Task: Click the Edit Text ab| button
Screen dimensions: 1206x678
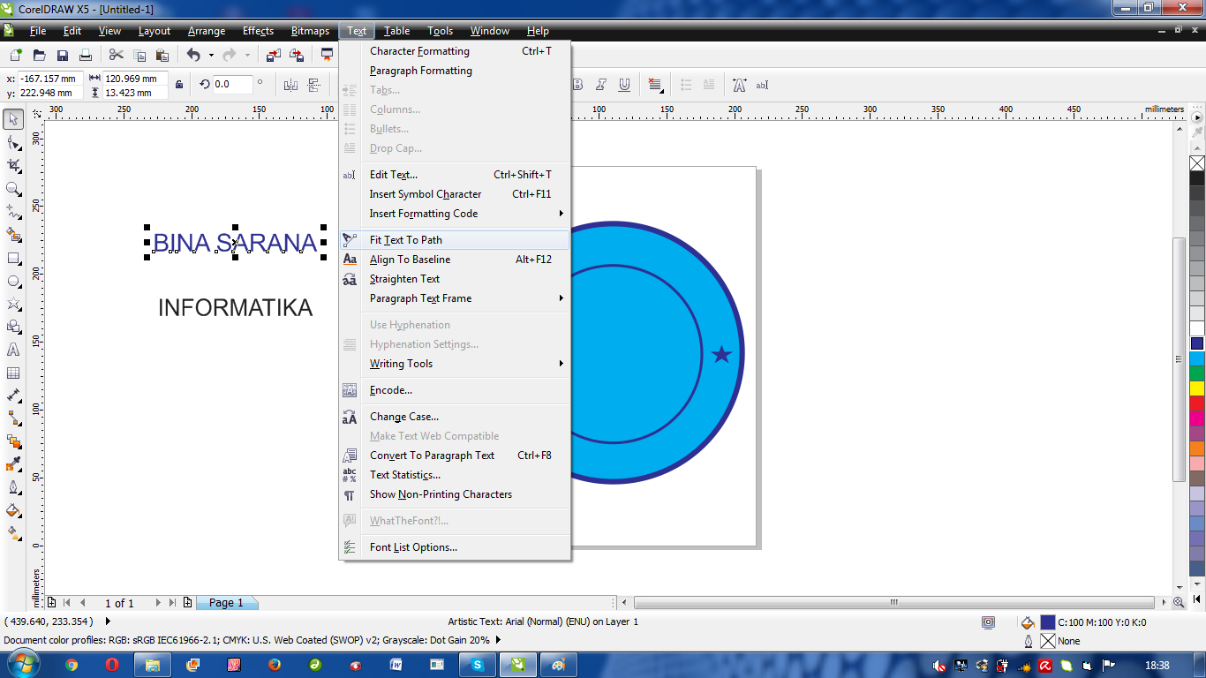Action: click(x=763, y=85)
